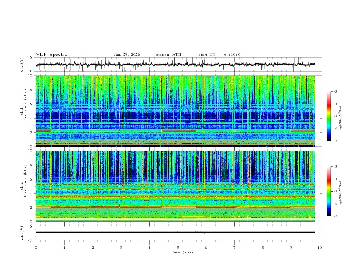
Task: Click the 'Time (min)' axis label
Action: pos(182,252)
